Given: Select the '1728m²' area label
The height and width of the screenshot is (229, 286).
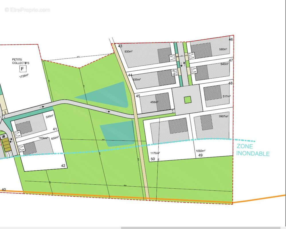Looking at the screenshot, I should 24,76.
